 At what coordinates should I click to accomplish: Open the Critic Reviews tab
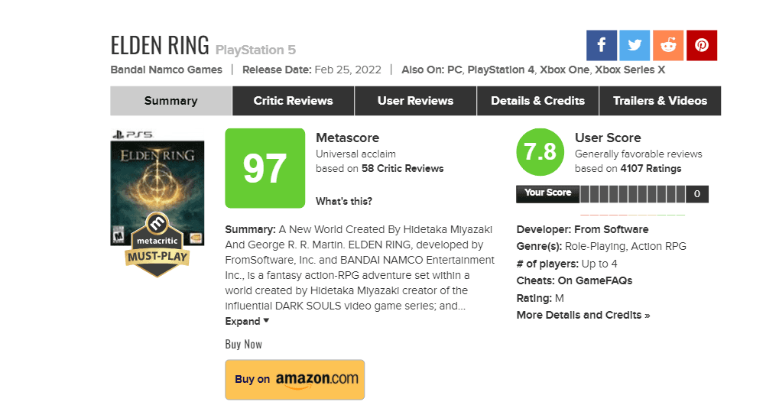click(x=293, y=101)
